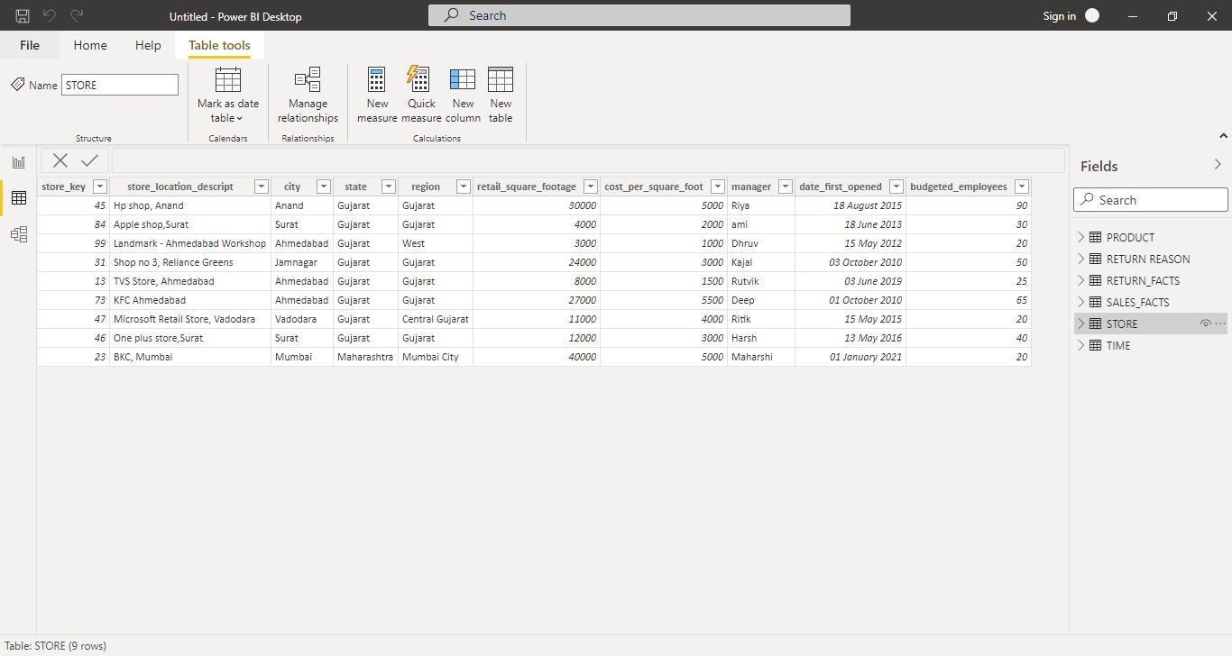Select state cell 'Maharashtra'
This screenshot has width=1232, height=656.
coord(365,357)
